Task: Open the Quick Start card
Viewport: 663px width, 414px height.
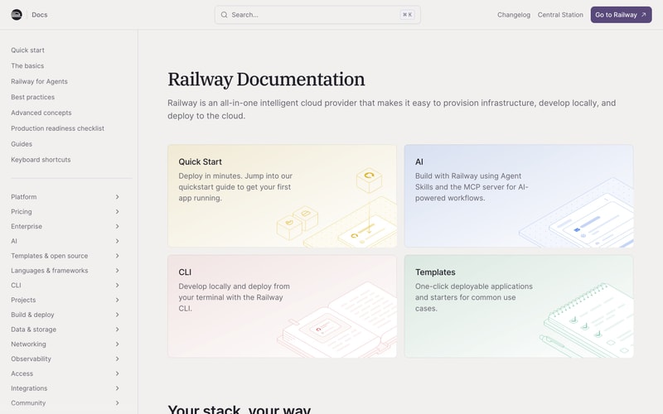Action: [282, 196]
